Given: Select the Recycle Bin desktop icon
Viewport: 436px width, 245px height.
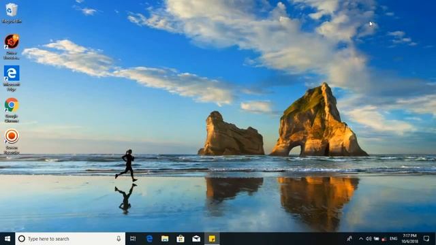Looking at the screenshot, I should tap(12, 13).
